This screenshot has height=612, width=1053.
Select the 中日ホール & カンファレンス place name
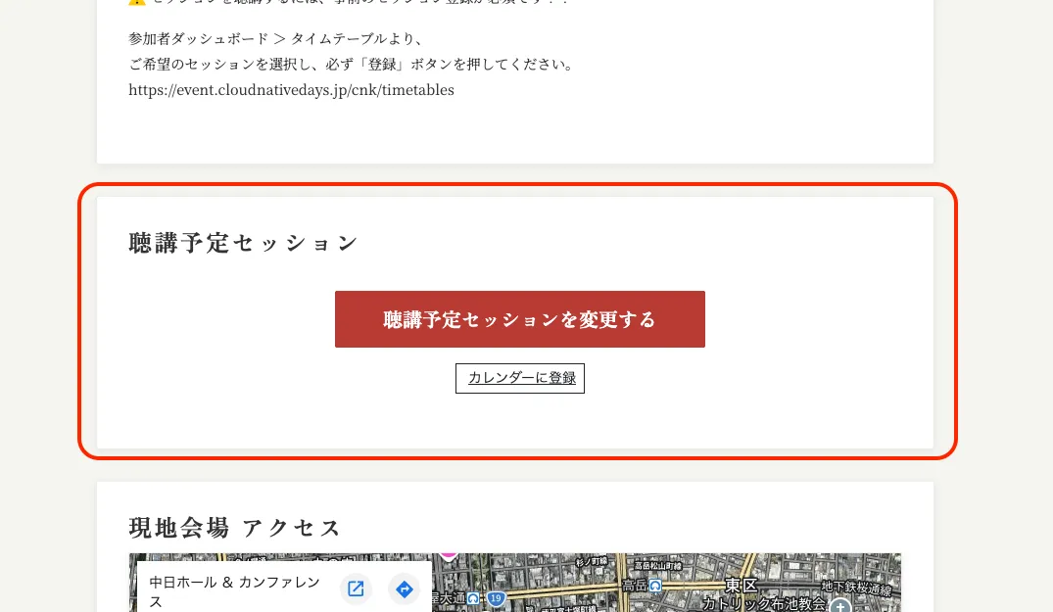(235, 590)
